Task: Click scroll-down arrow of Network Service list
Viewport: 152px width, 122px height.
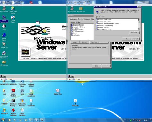Action: (139, 29)
